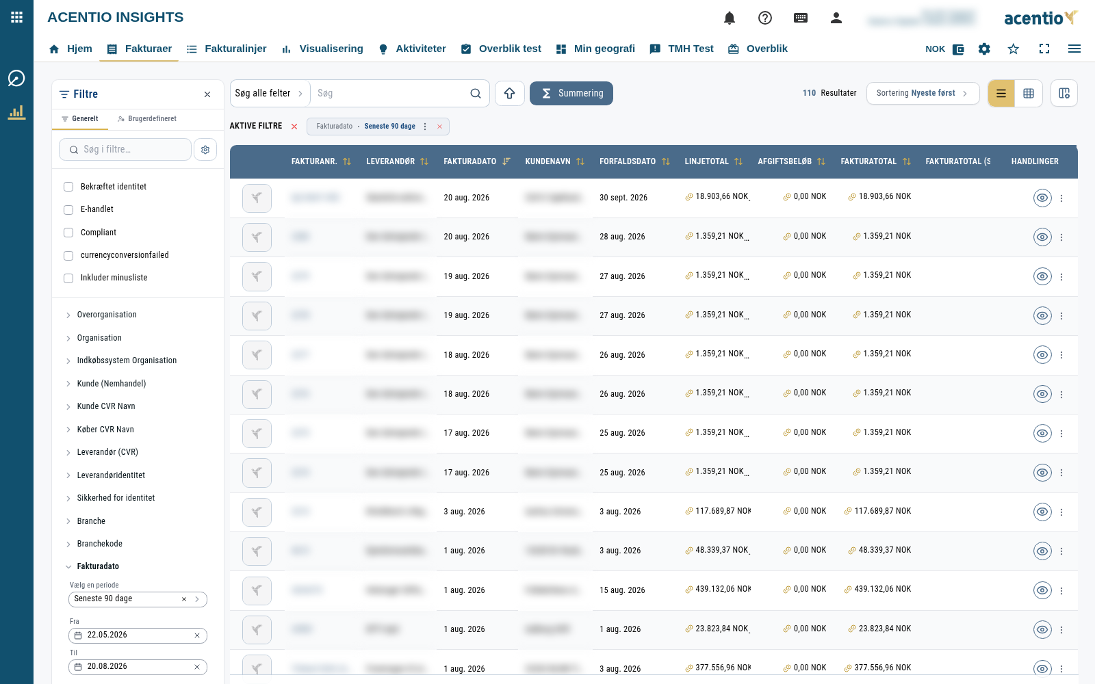The image size is (1095, 684).
Task: Open the column configuration icon
Action: tap(1064, 94)
